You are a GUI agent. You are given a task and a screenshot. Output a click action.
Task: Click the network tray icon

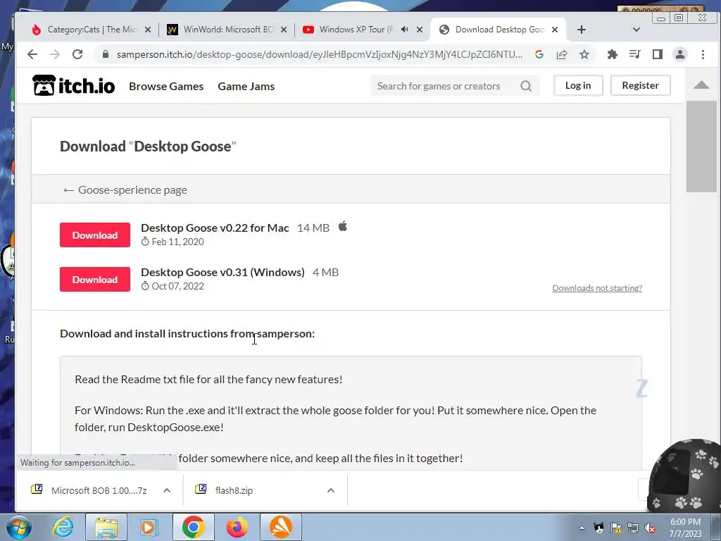pyautogui.click(x=633, y=528)
